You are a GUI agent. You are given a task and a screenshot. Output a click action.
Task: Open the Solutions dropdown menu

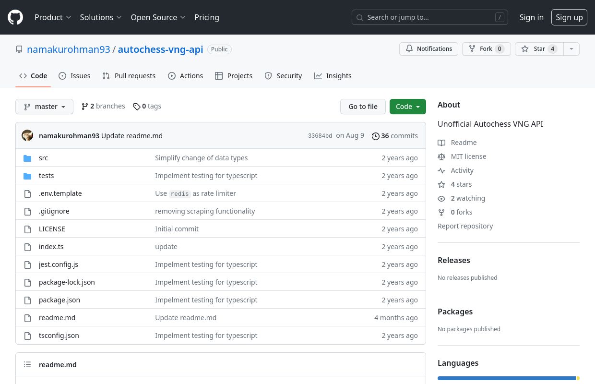[x=101, y=17]
